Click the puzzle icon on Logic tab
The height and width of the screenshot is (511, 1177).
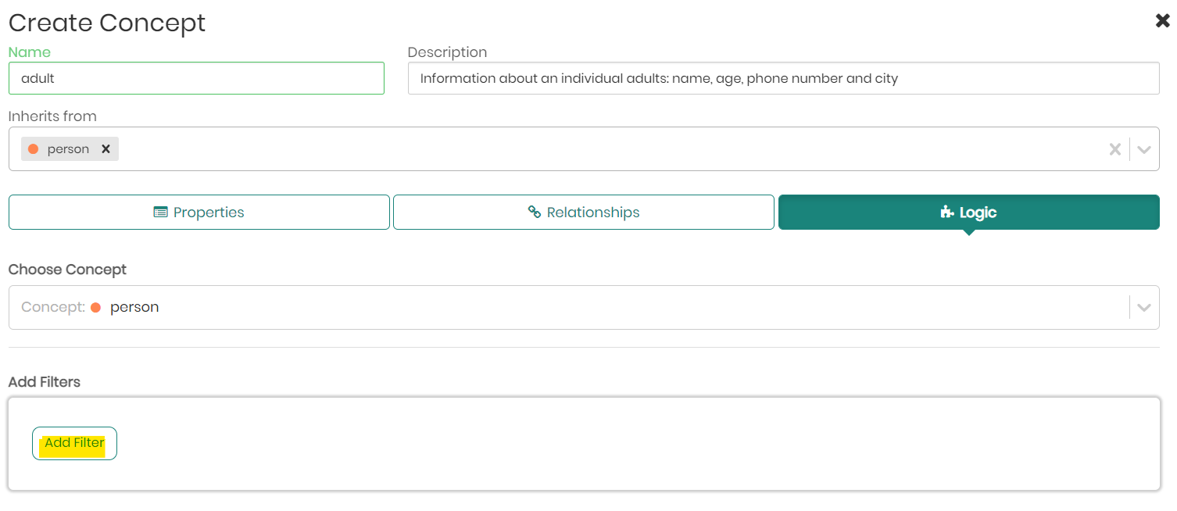tap(947, 213)
